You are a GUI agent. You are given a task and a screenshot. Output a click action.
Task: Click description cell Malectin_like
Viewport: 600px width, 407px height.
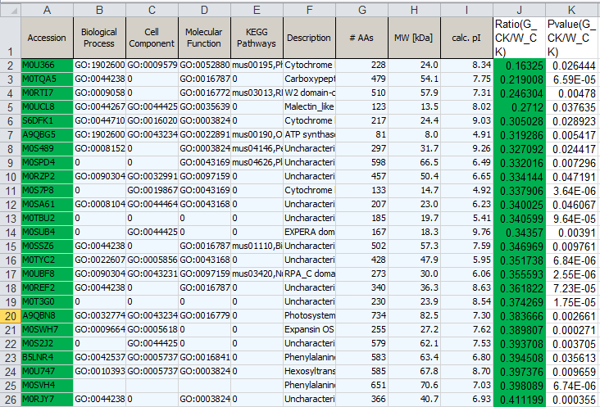(x=309, y=107)
